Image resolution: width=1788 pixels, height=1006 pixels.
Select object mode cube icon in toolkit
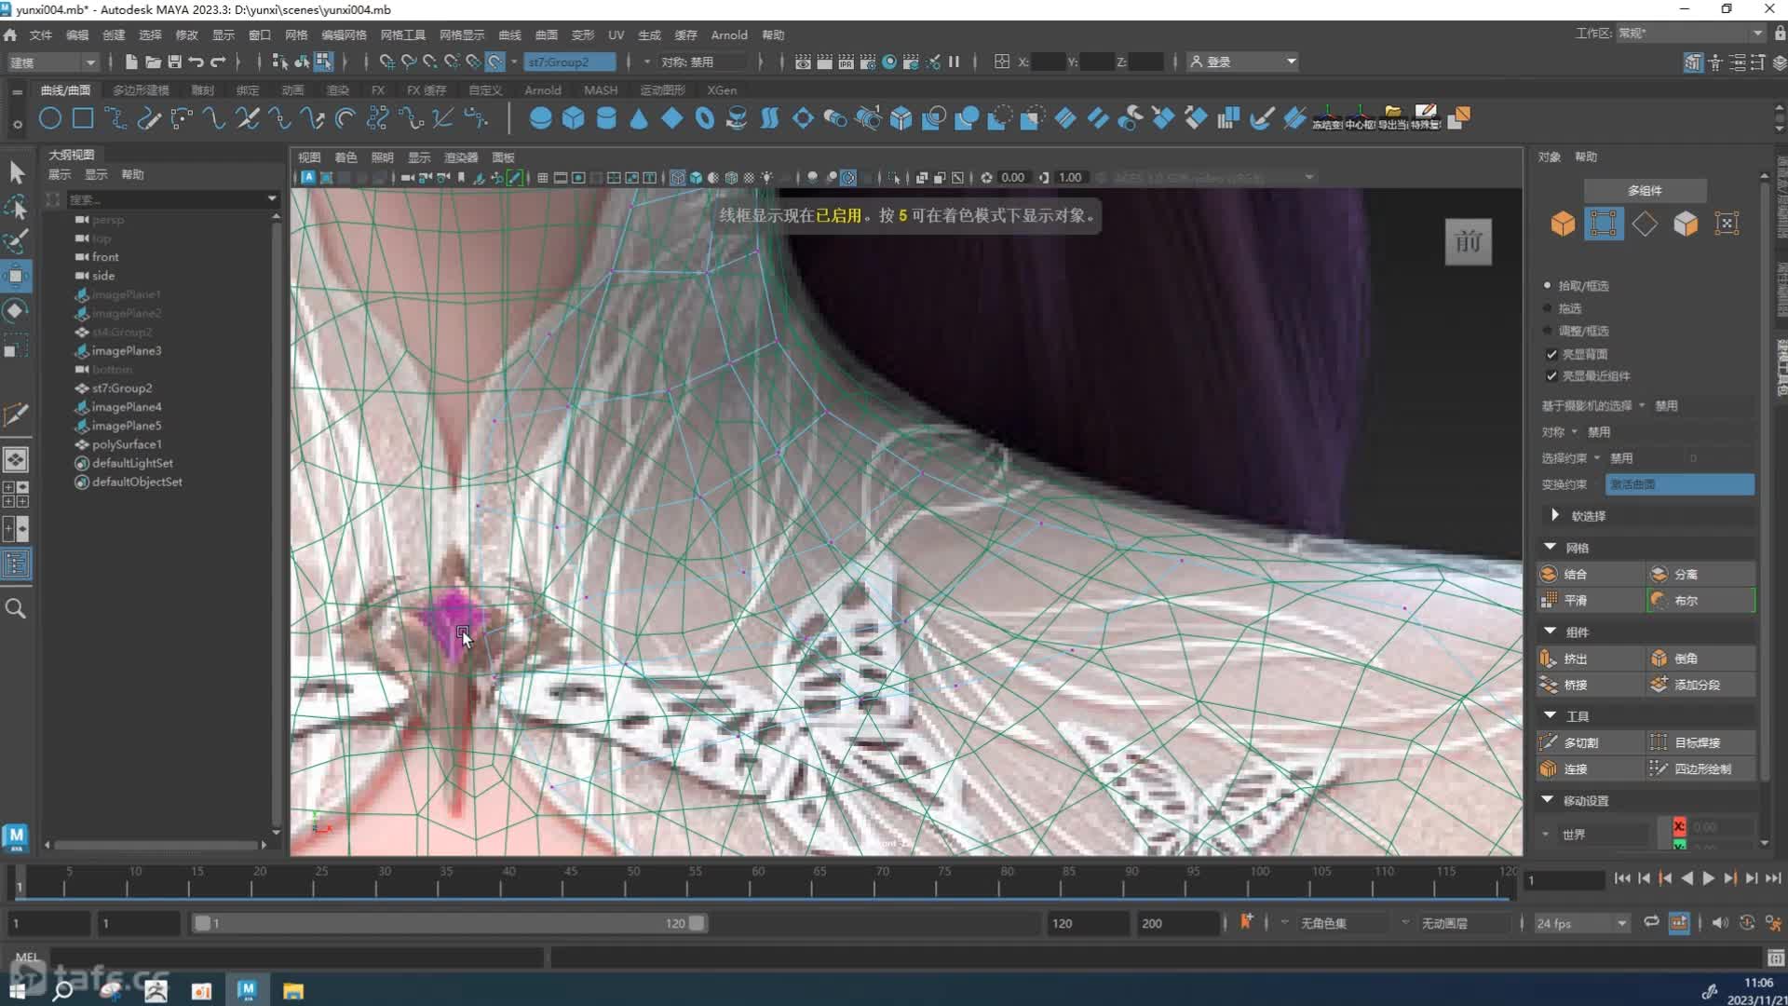click(x=1563, y=224)
